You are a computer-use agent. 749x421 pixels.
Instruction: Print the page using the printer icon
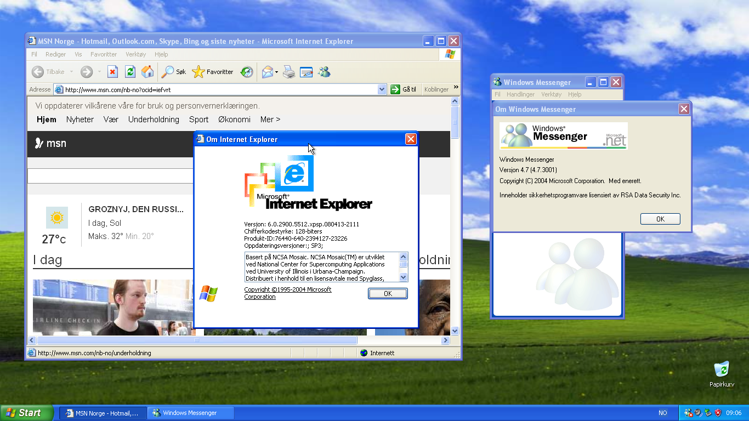pos(289,72)
